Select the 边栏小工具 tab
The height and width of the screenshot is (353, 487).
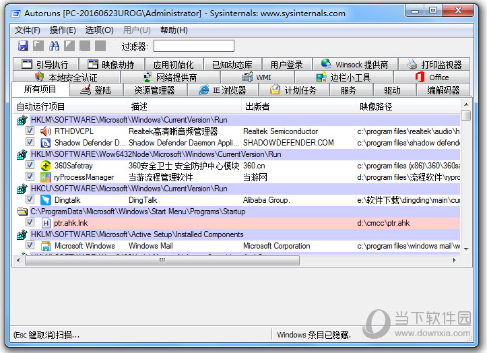point(344,77)
